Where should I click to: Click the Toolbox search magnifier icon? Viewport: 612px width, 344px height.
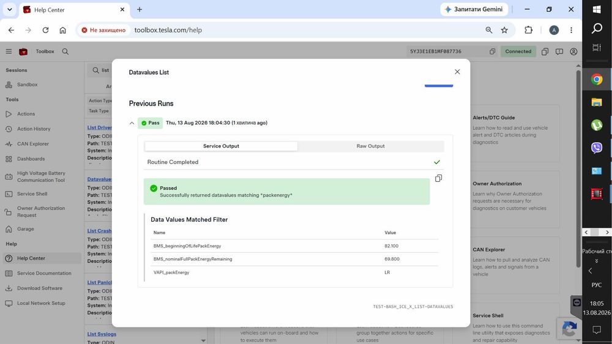[x=65, y=51]
